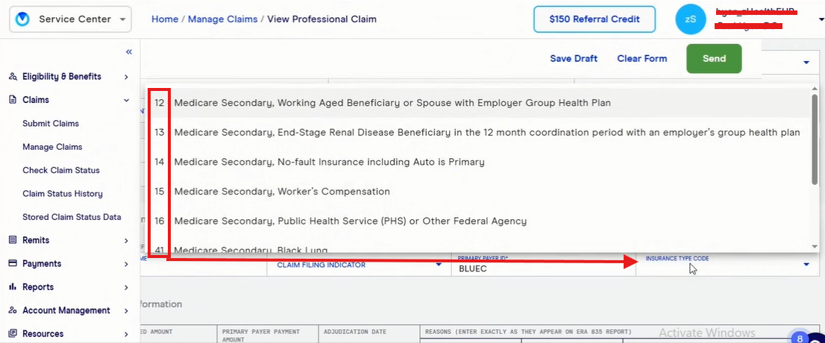The height and width of the screenshot is (343, 825).
Task: Click the Claims document icon in sidebar
Action: (13, 100)
